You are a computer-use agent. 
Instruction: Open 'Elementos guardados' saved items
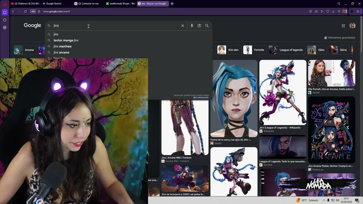(340, 38)
